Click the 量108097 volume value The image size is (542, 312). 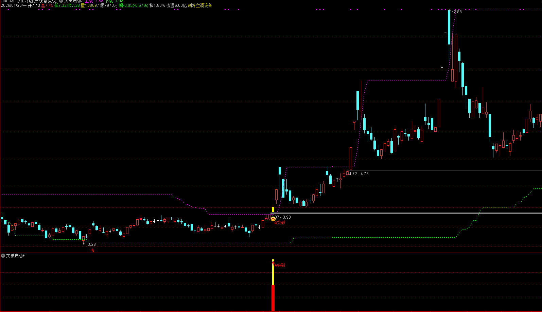coord(90,5)
